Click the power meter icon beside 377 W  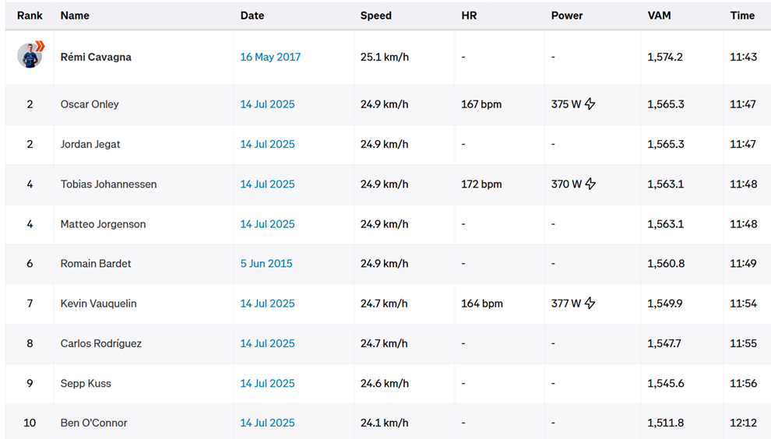click(590, 304)
